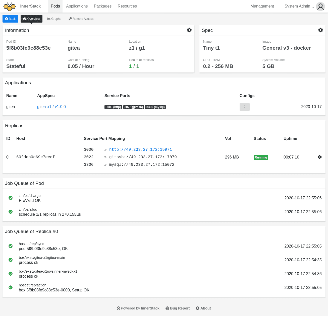This screenshot has width=328, height=316.
Task: Click 'box 5f8b03fe9c88c53e-0000, Setup OK' text
Action: (x=54, y=290)
